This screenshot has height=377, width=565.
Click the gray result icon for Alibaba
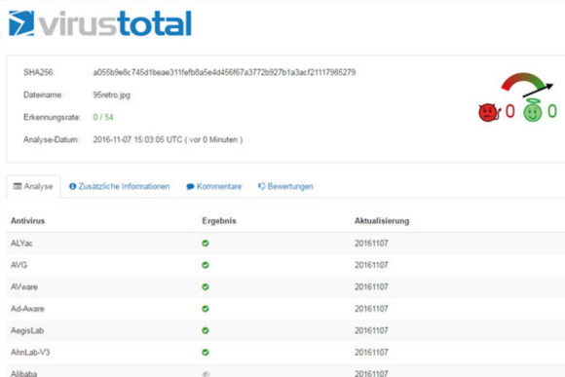click(x=206, y=374)
